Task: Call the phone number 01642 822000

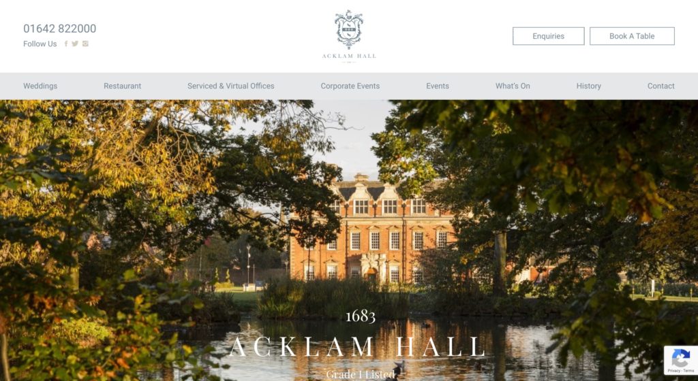Action: (x=60, y=29)
